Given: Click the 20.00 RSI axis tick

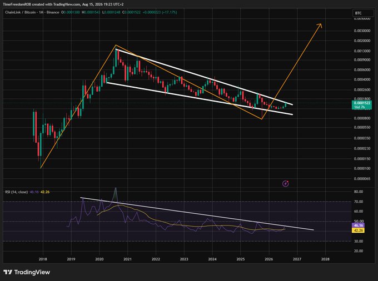Looking at the screenshot, I should click(x=359, y=251).
